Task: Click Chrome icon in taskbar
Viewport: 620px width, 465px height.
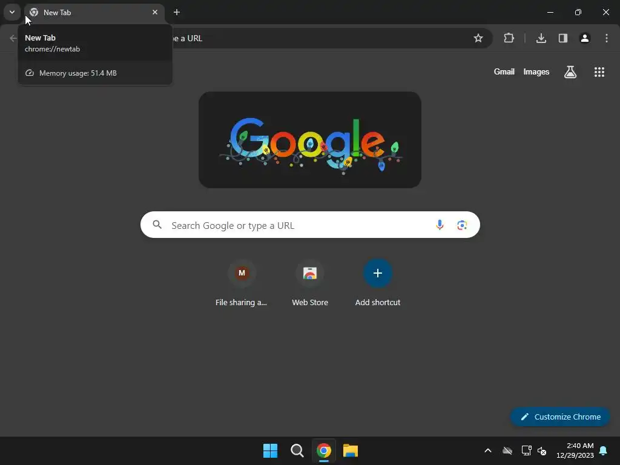Action: pos(323,450)
